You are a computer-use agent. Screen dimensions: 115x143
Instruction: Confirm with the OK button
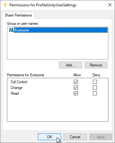49,137
